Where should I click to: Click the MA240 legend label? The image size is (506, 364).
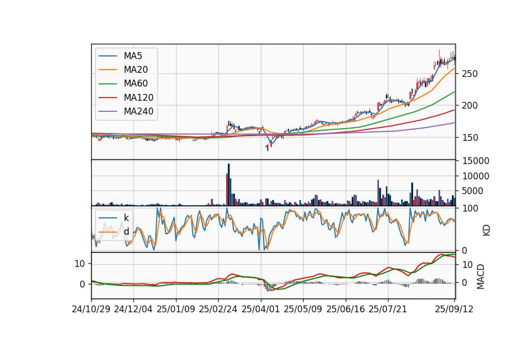(x=139, y=111)
